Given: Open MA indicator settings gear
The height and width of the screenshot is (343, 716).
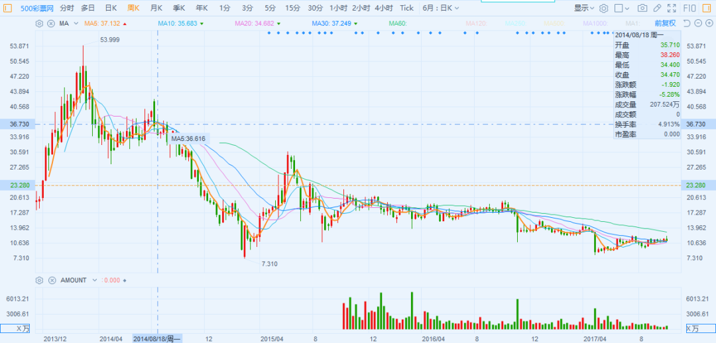Looking at the screenshot, I should coord(39,23).
